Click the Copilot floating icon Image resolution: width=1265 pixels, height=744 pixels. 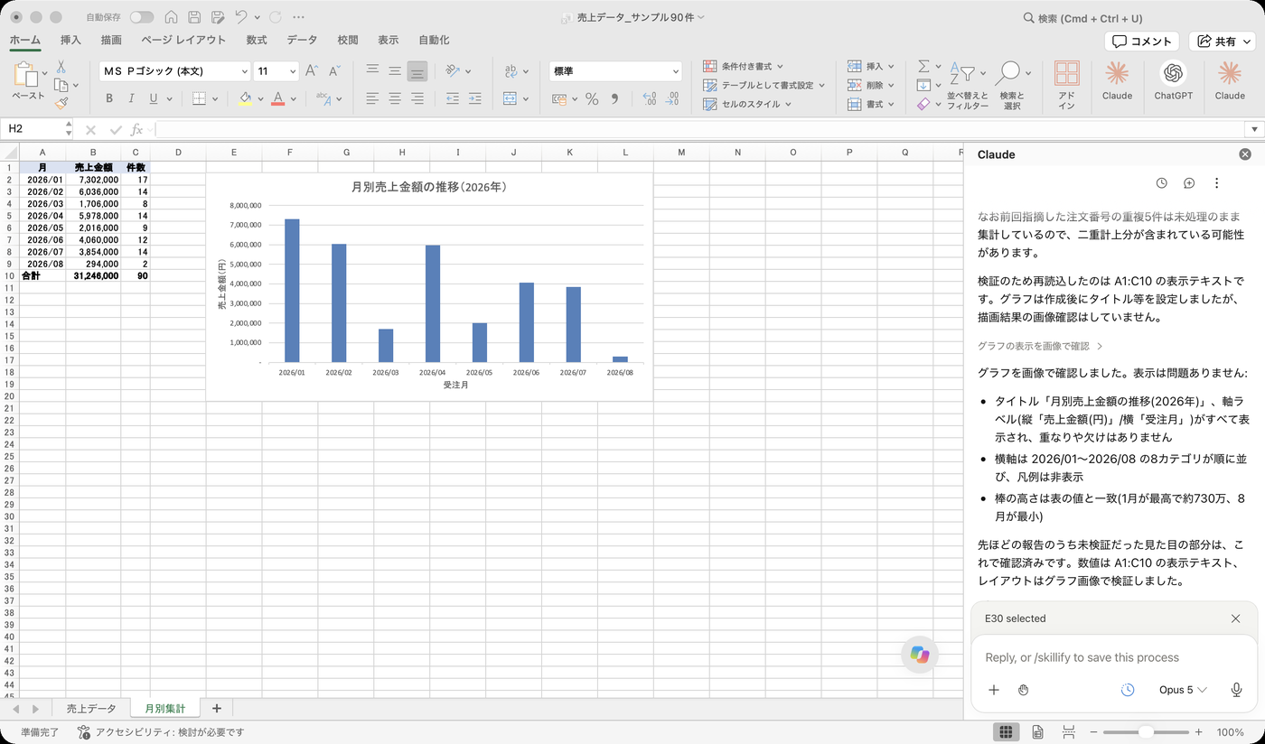pyautogui.click(x=920, y=656)
